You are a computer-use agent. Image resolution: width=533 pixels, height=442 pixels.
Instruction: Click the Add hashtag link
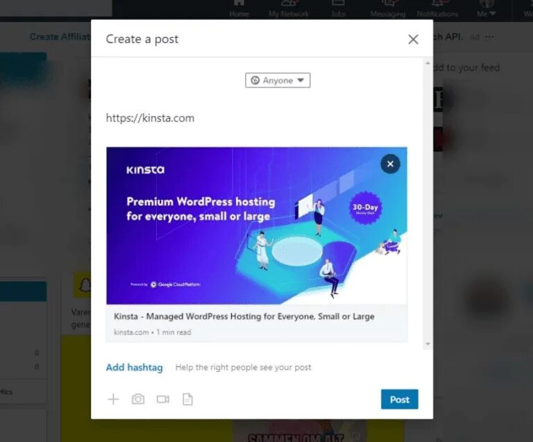click(x=134, y=367)
